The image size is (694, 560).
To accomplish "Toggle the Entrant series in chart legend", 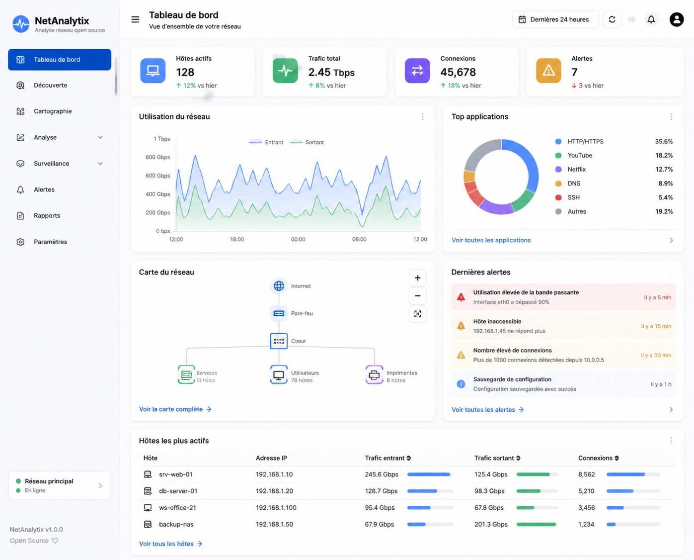I will pos(266,142).
